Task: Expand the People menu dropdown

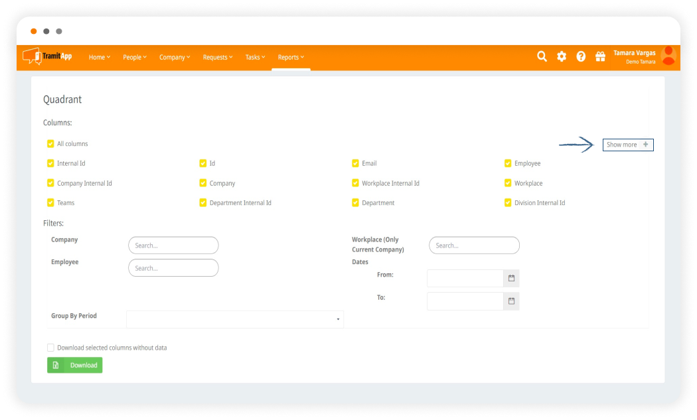Action: point(135,58)
